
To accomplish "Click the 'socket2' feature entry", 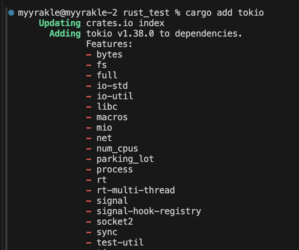I will click(x=115, y=222).
